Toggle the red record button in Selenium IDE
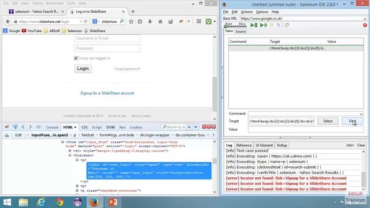This screenshot has height=208, width=370. pos(365,25)
